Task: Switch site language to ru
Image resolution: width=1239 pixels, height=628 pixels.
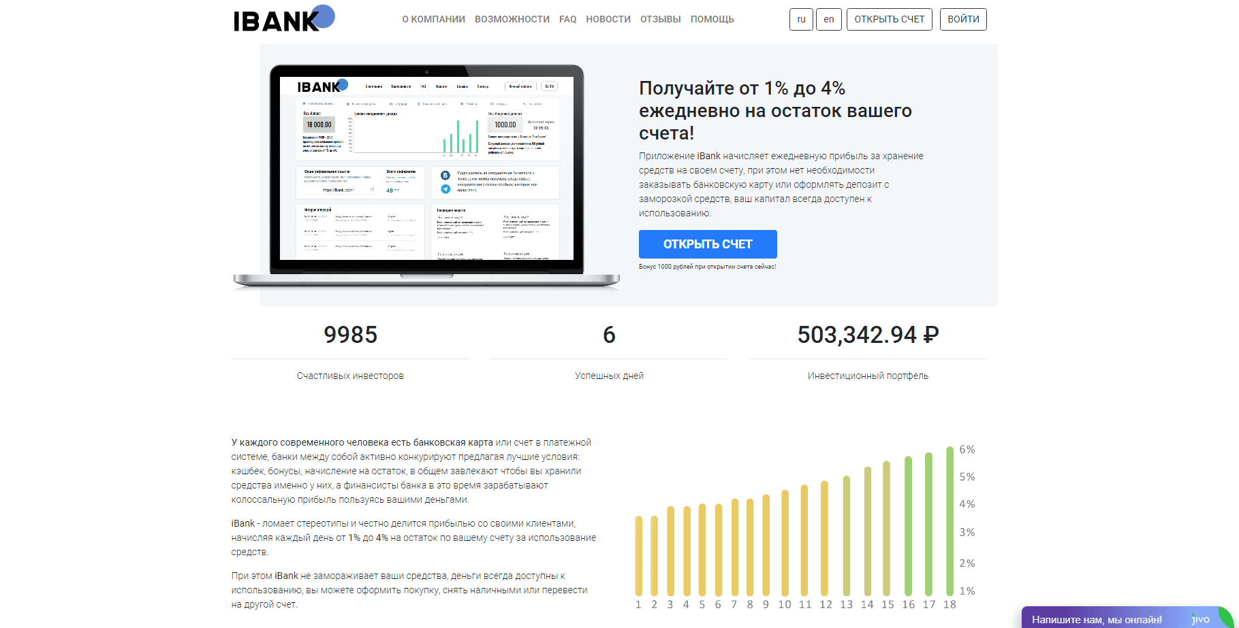Action: coord(801,19)
